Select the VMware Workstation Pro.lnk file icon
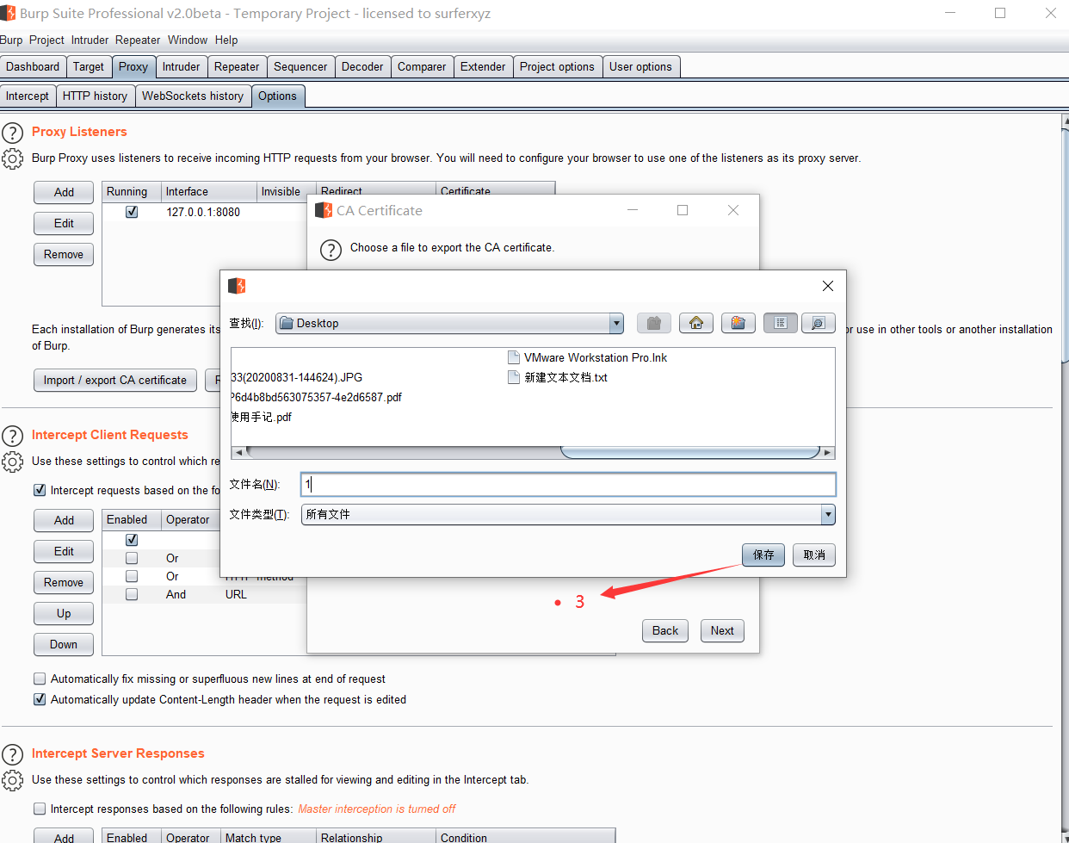Image resolution: width=1069 pixels, height=843 pixels. pyautogui.click(x=514, y=357)
